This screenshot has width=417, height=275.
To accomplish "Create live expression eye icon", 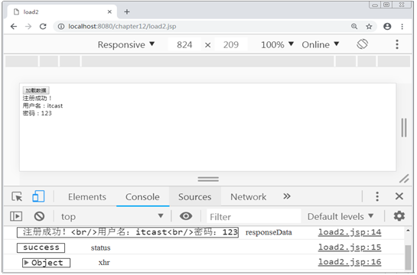I will [x=186, y=216].
